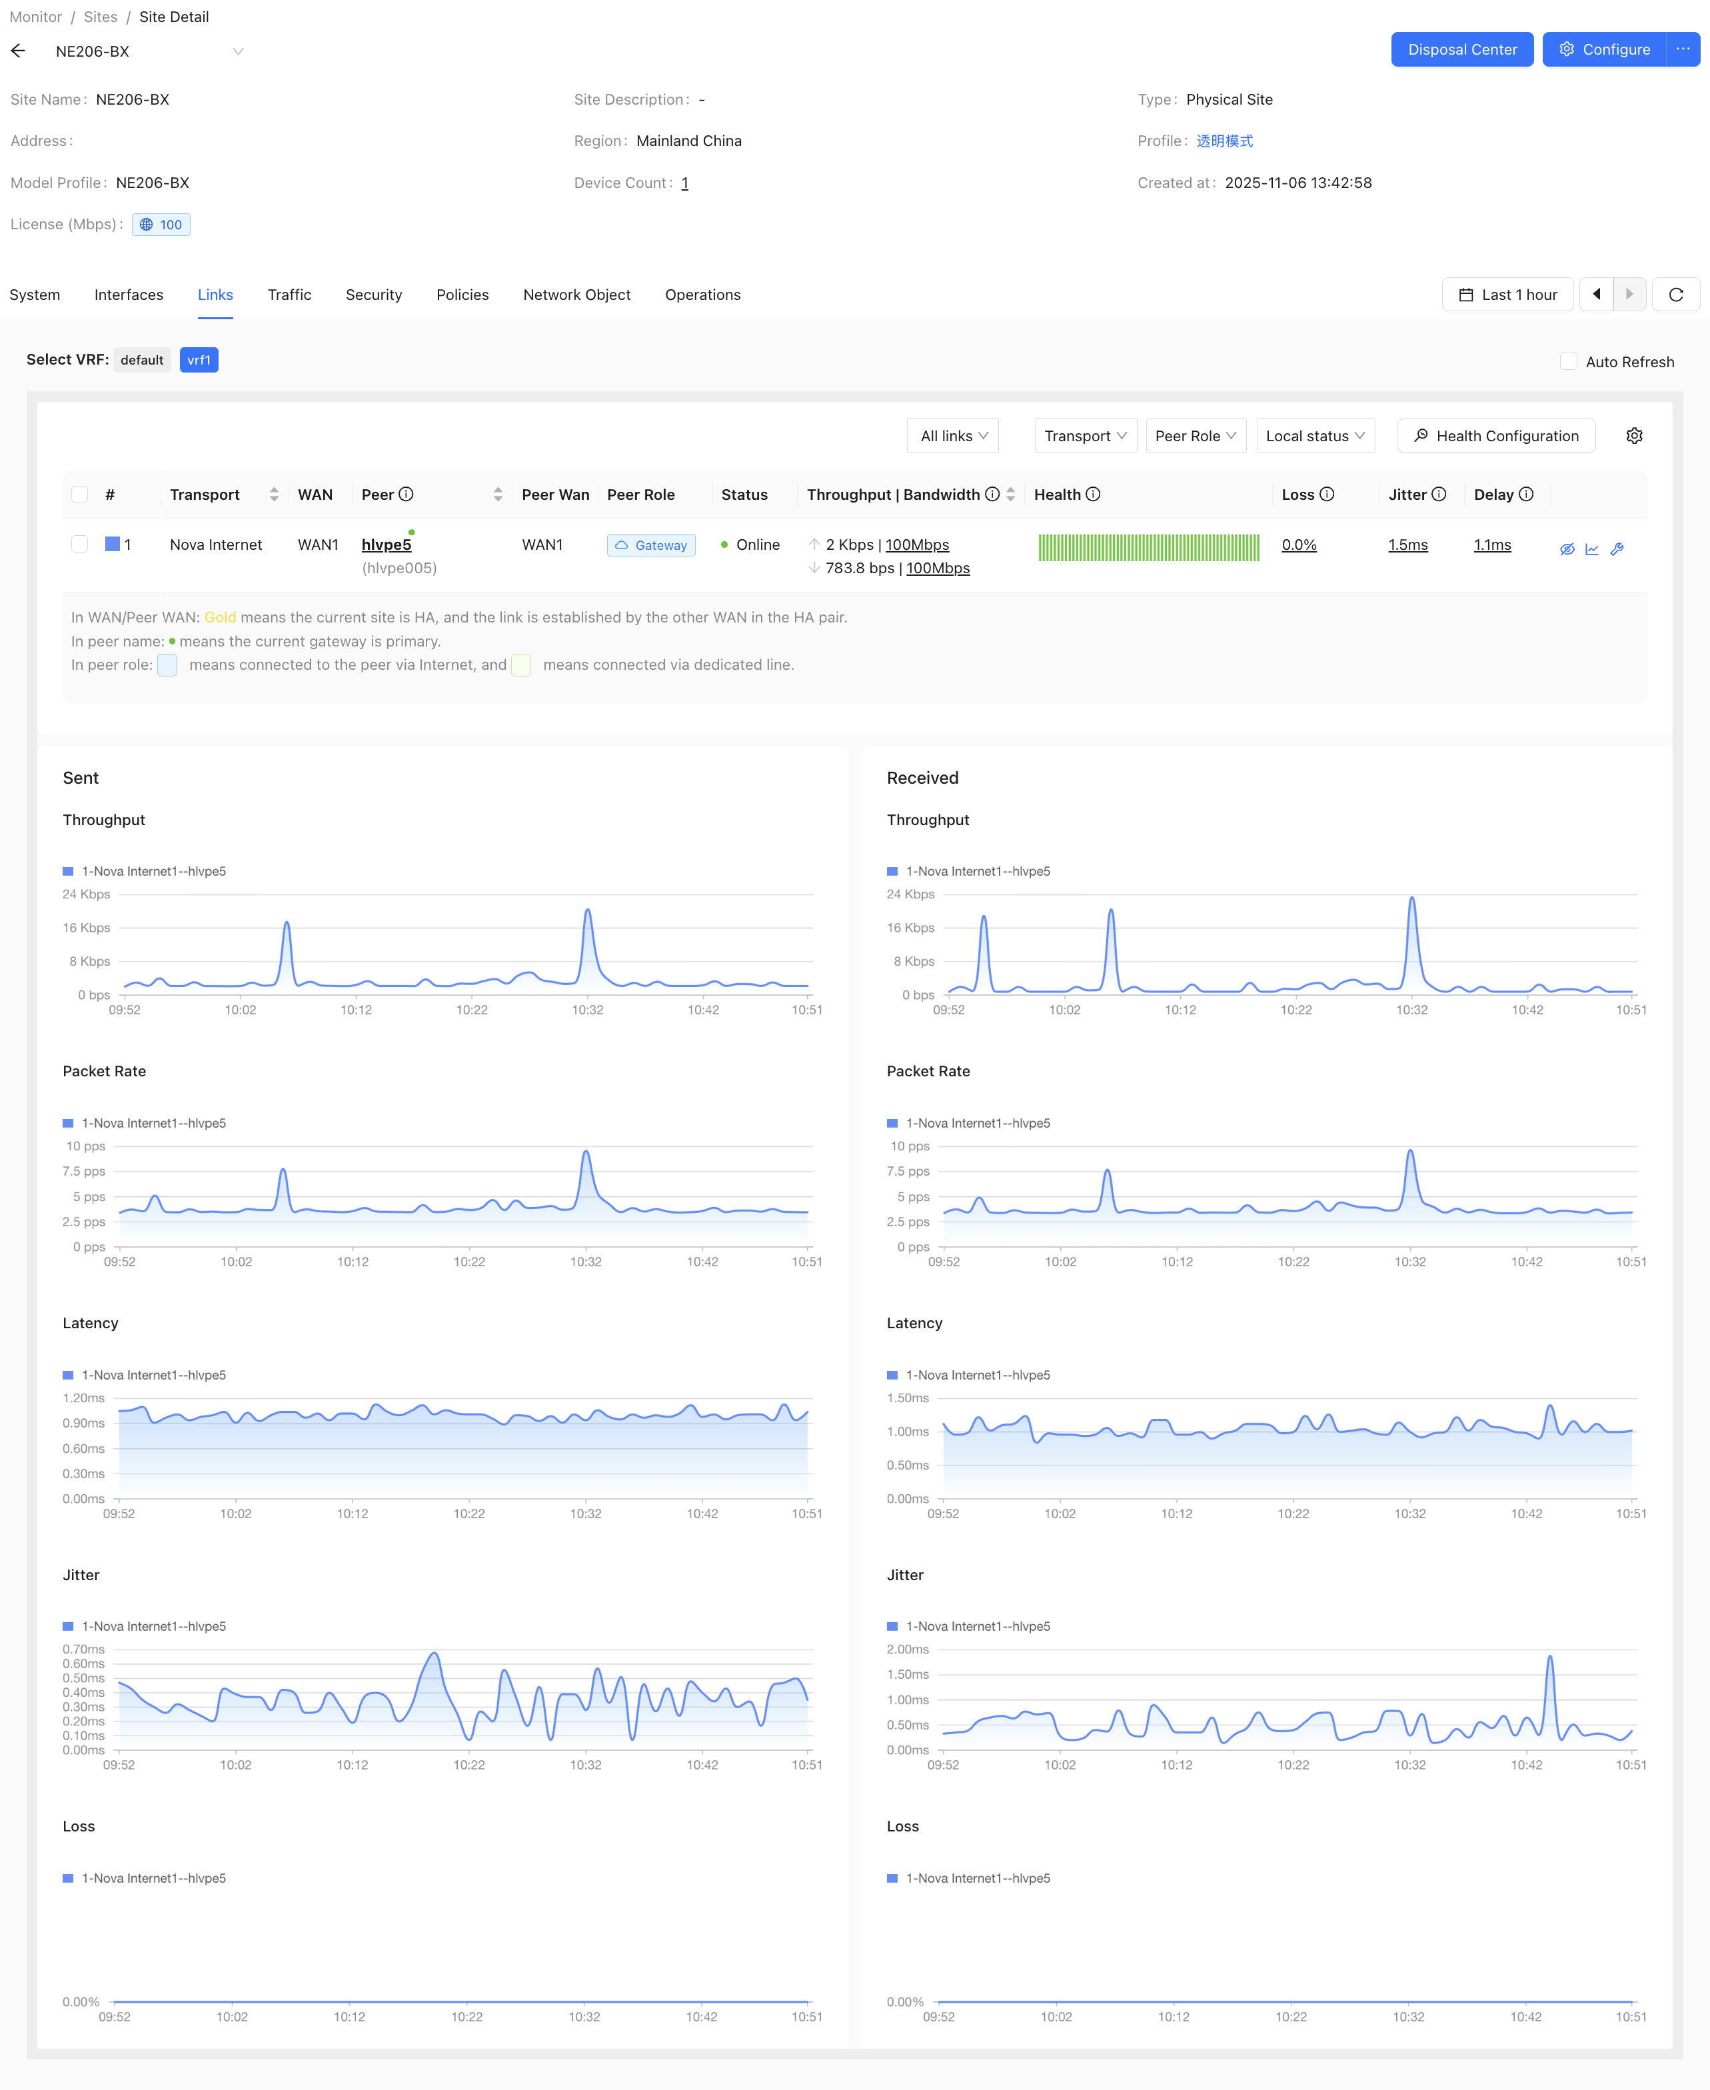The width and height of the screenshot is (1710, 2090).
Task: Open table column settings gear
Action: [x=1634, y=435]
